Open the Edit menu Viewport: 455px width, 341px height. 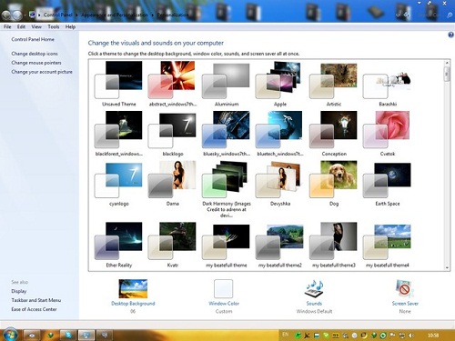pyautogui.click(x=21, y=26)
